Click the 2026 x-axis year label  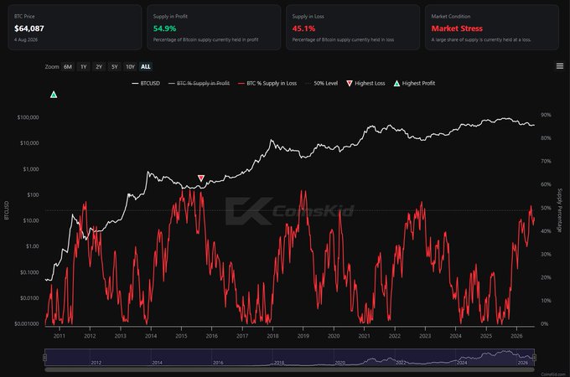point(516,336)
